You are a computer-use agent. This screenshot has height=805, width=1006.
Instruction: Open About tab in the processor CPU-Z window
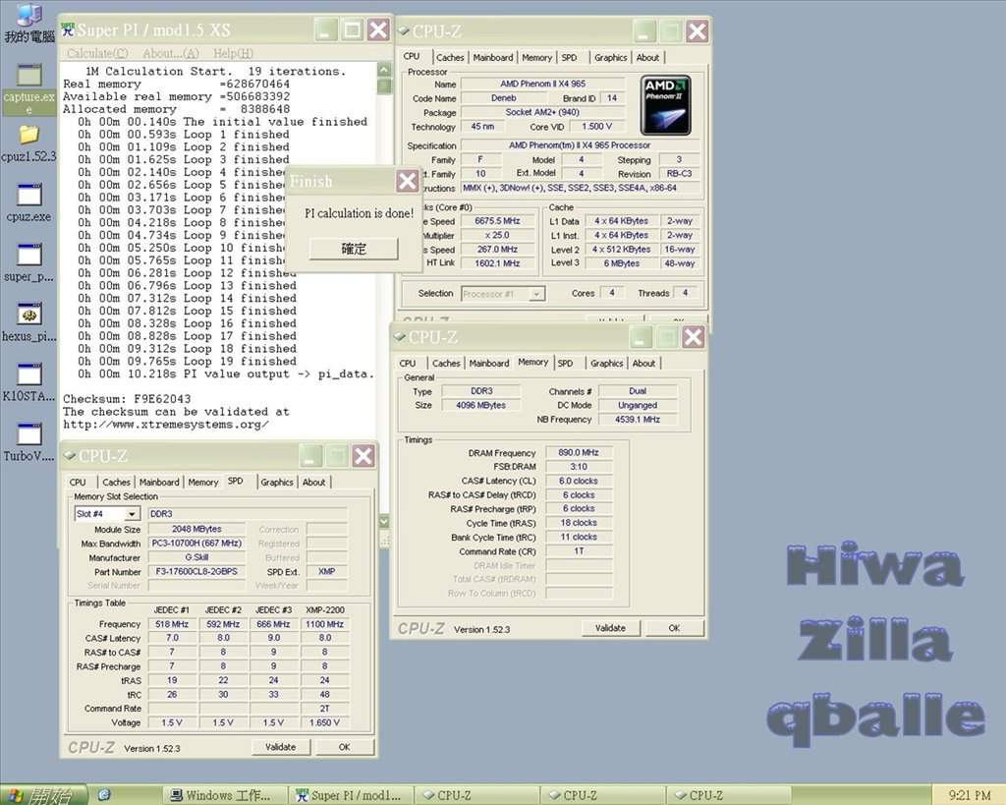point(647,58)
